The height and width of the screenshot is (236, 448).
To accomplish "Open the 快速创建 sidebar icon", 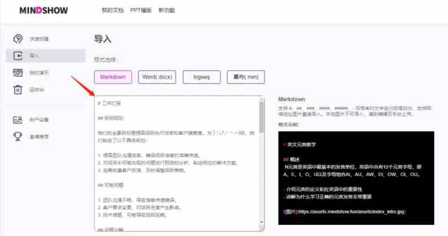I will (x=18, y=39).
